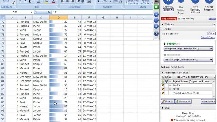Click the webcam grab tab icon

tap(156, 1)
